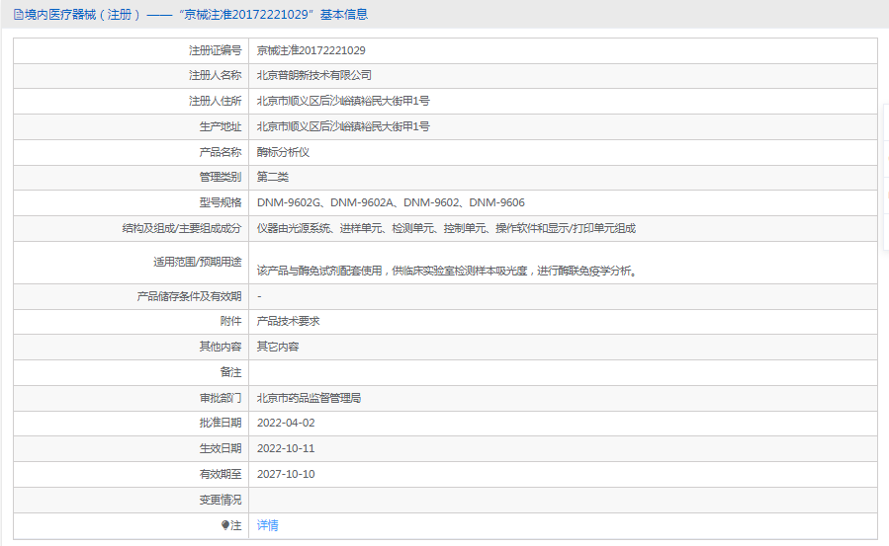The width and height of the screenshot is (889, 546).
Task: Select the 注册人住所 address value
Action: 343,101
